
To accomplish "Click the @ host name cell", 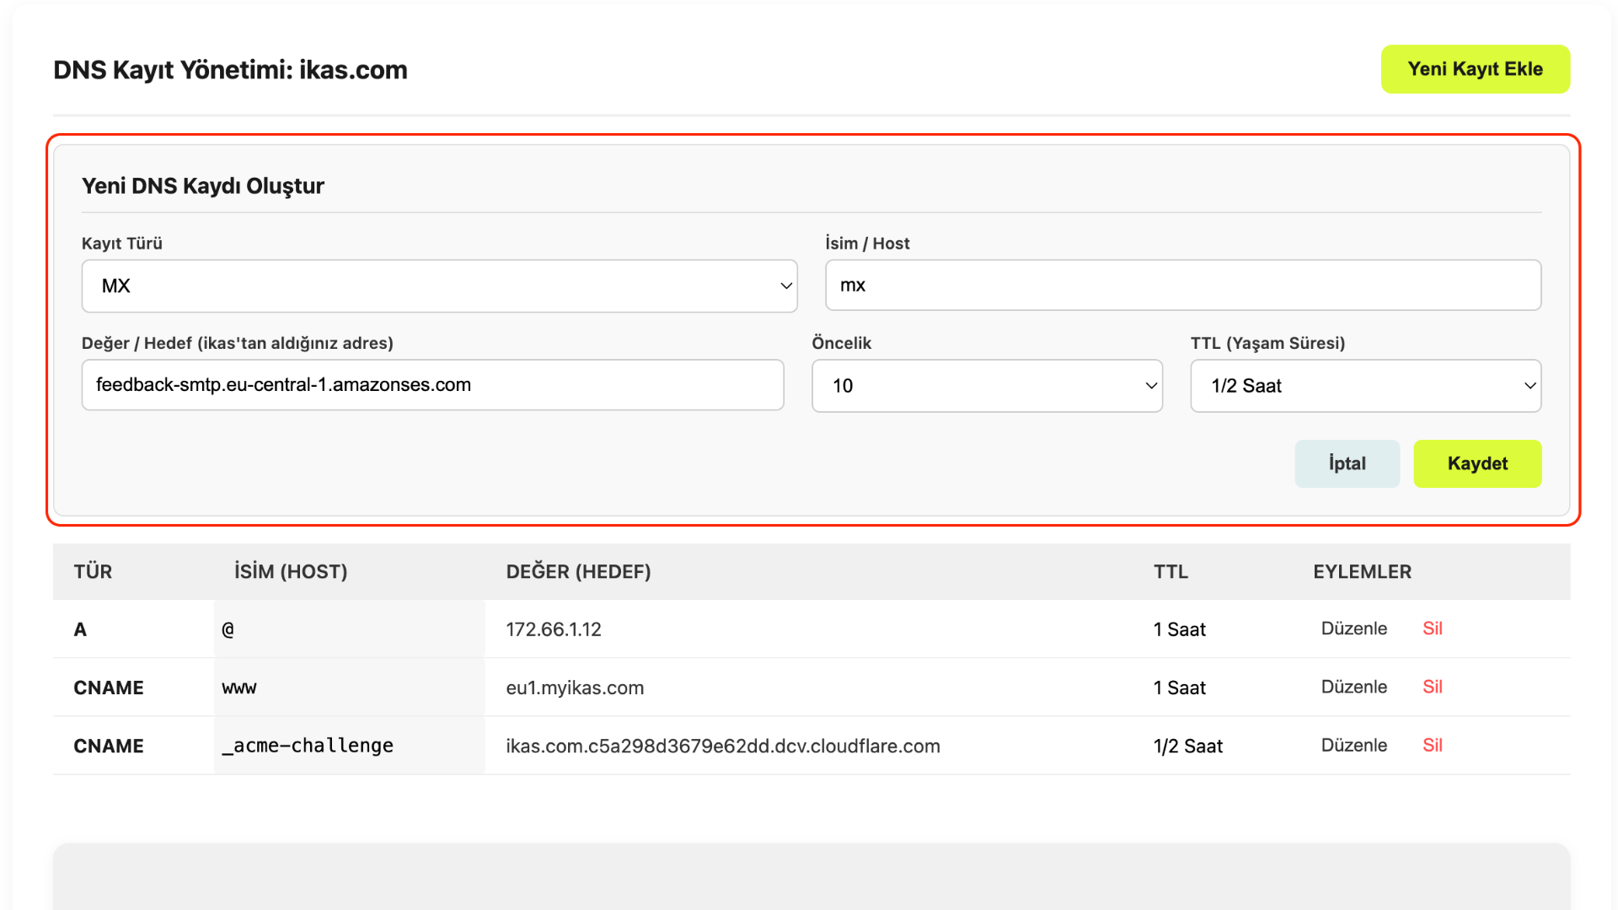I will [349, 629].
